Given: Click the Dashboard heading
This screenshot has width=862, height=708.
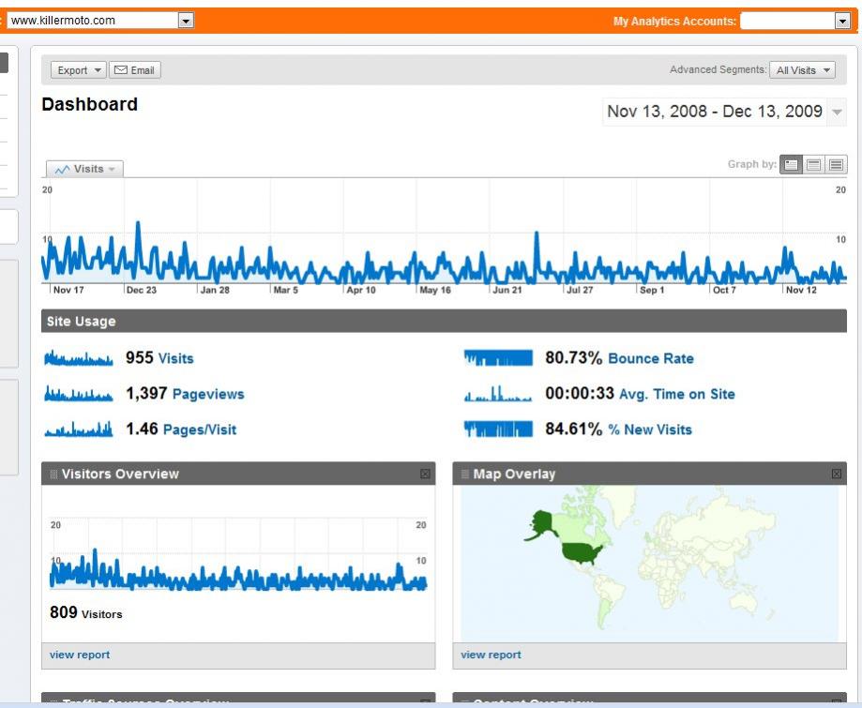Looking at the screenshot, I should click(90, 104).
